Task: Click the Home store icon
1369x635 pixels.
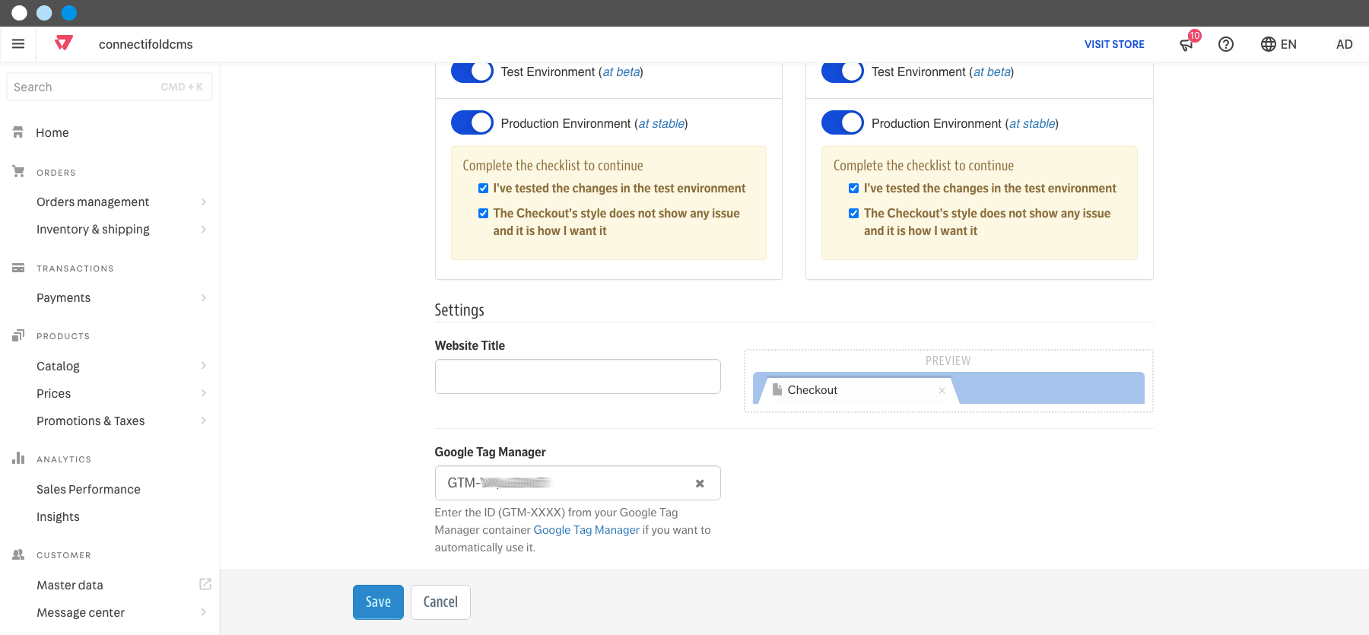Action: click(18, 132)
